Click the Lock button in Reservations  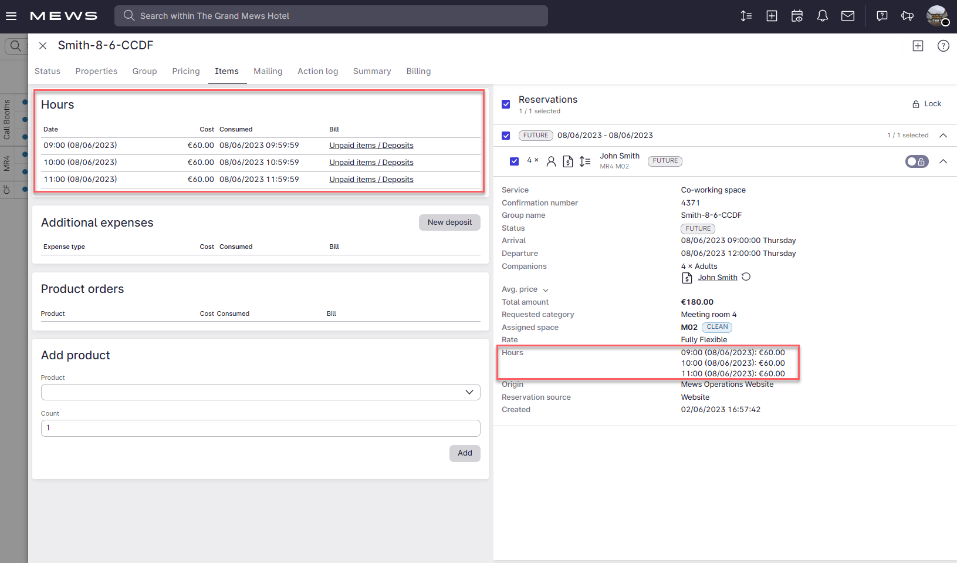(926, 104)
